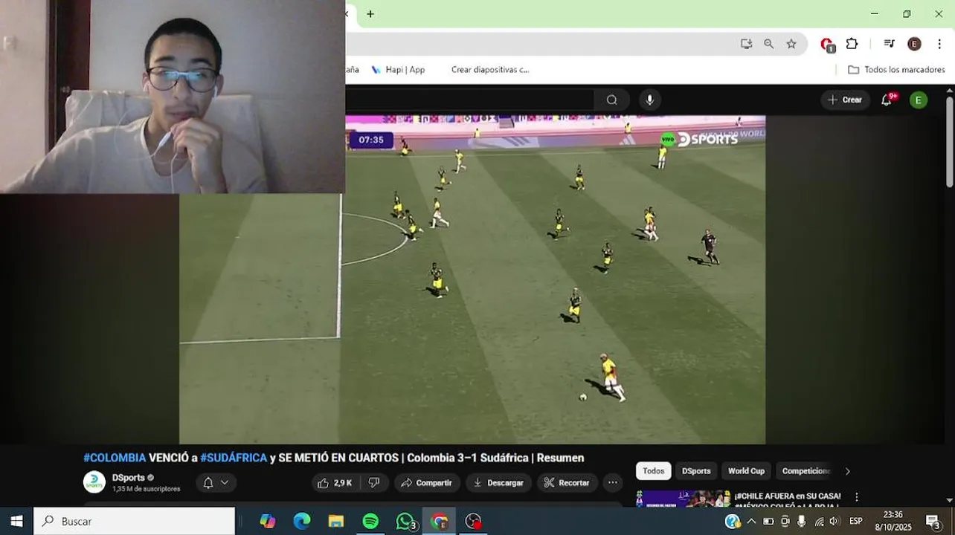Screen dimensions: 955x535
Task: Open the Wi-Fi network tray icon
Action: pos(819,522)
